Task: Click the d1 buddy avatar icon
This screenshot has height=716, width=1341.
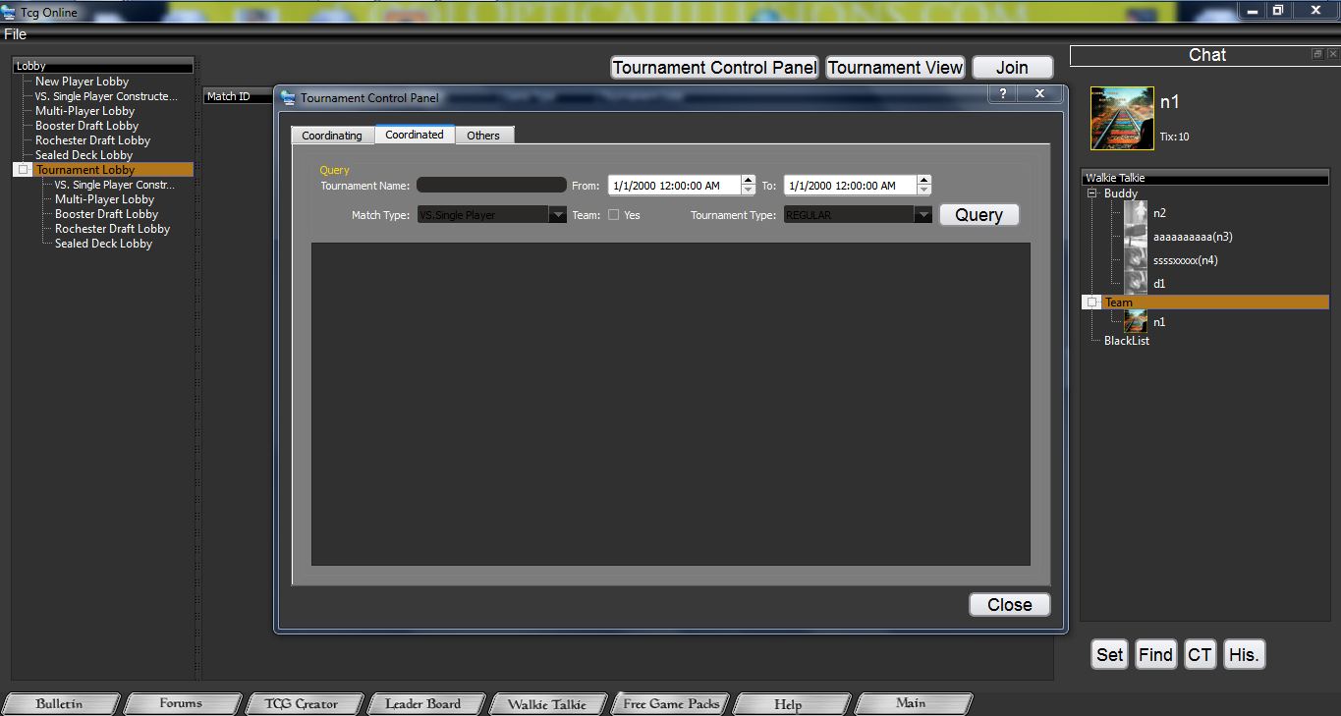Action: tap(1136, 283)
